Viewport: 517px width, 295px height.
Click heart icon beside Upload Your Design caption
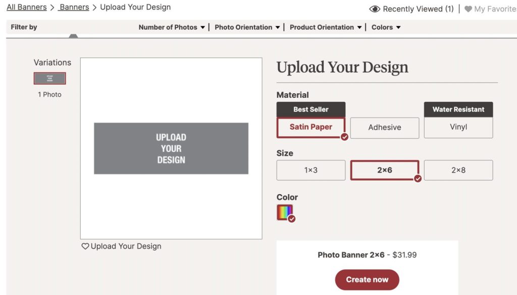point(85,246)
